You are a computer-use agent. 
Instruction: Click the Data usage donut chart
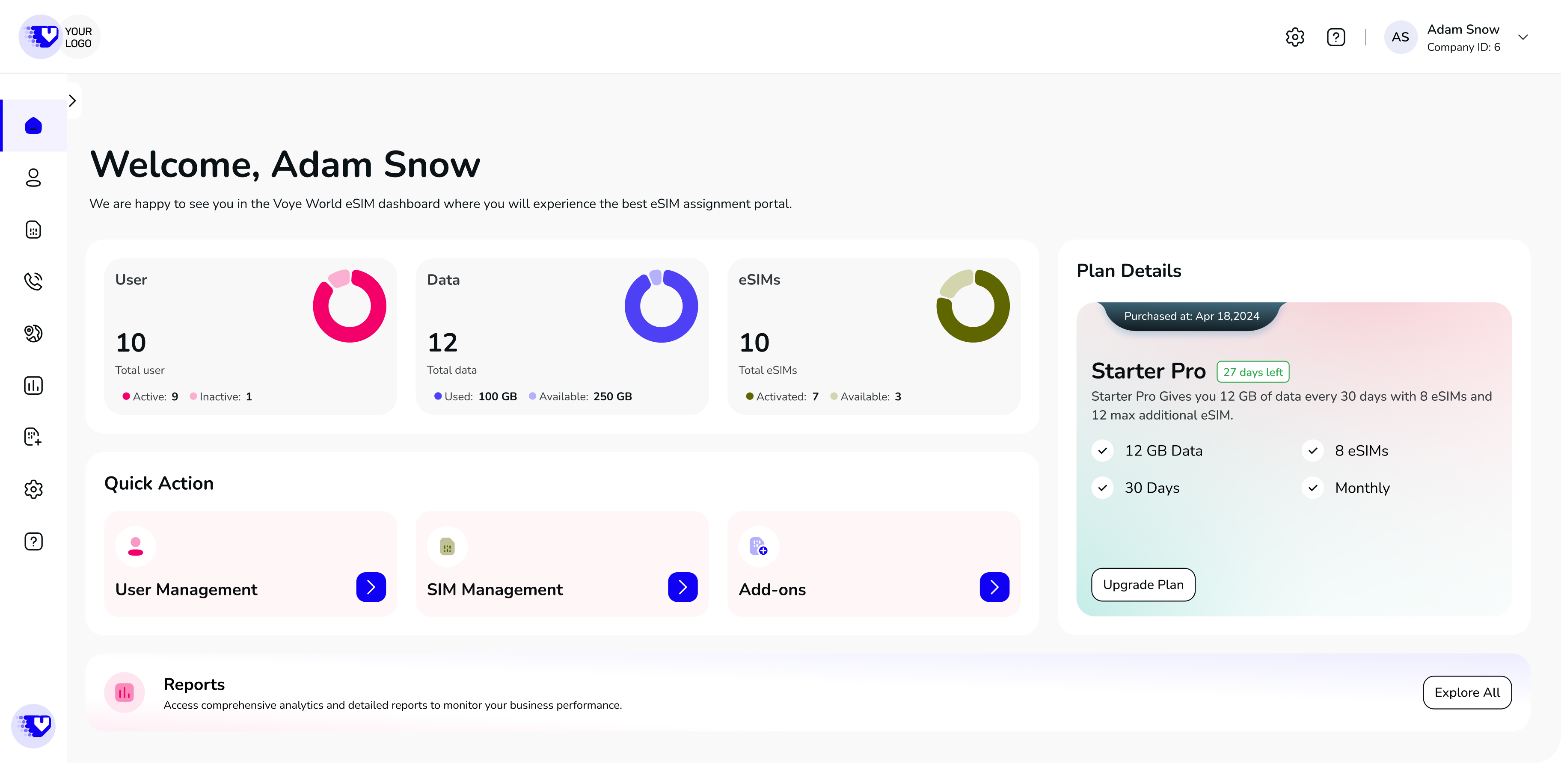(661, 306)
